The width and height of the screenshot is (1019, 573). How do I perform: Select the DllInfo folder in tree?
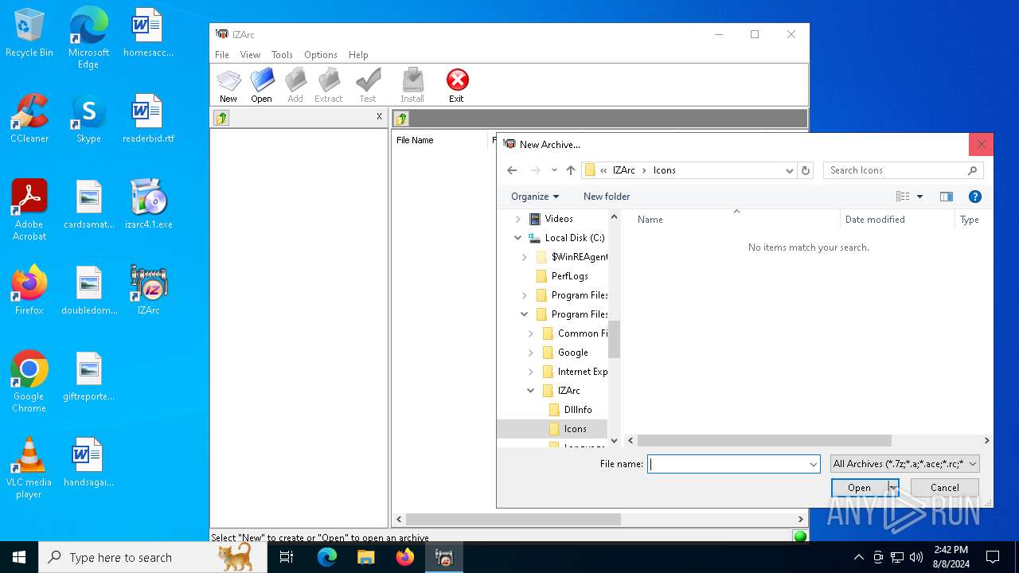578,410
